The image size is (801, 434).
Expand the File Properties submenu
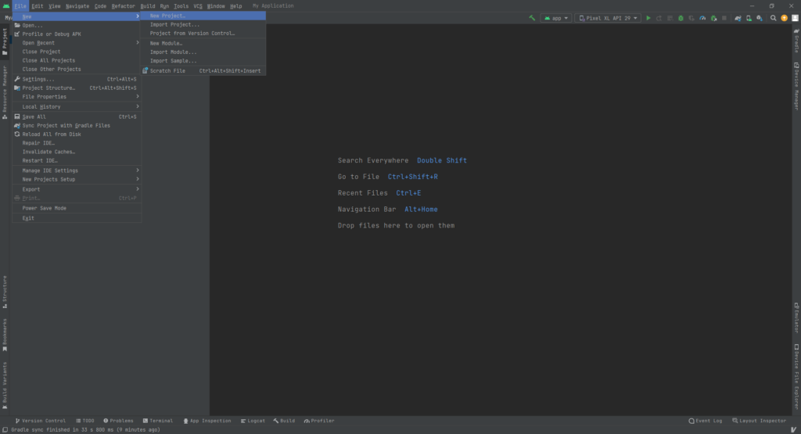click(x=77, y=96)
